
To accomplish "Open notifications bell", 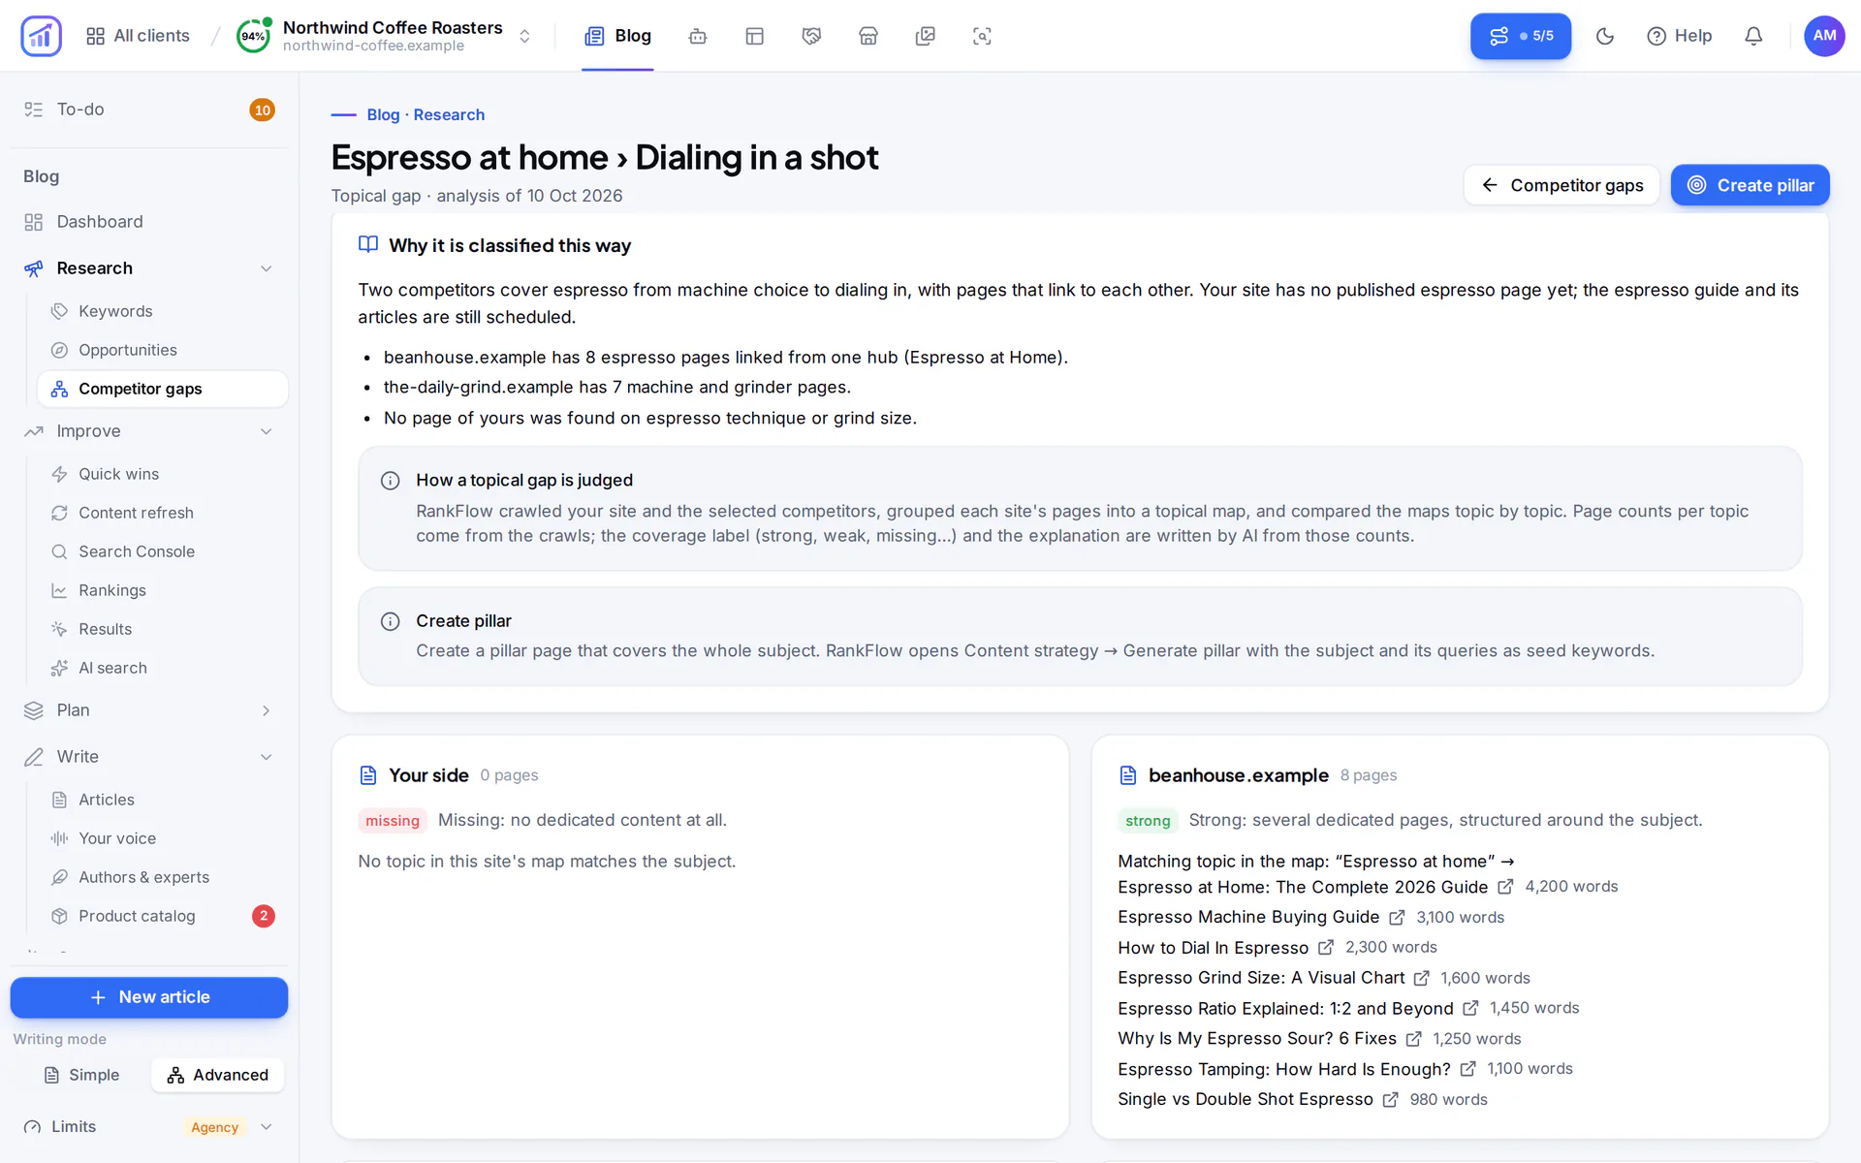I will point(1753,36).
